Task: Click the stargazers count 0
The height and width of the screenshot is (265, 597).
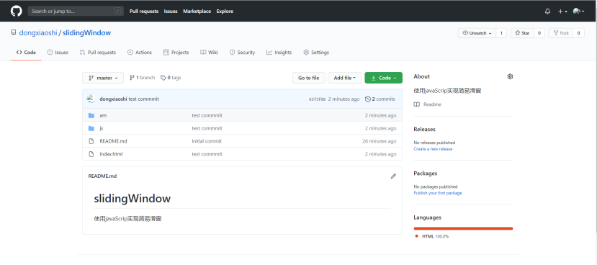Action: 539,33
